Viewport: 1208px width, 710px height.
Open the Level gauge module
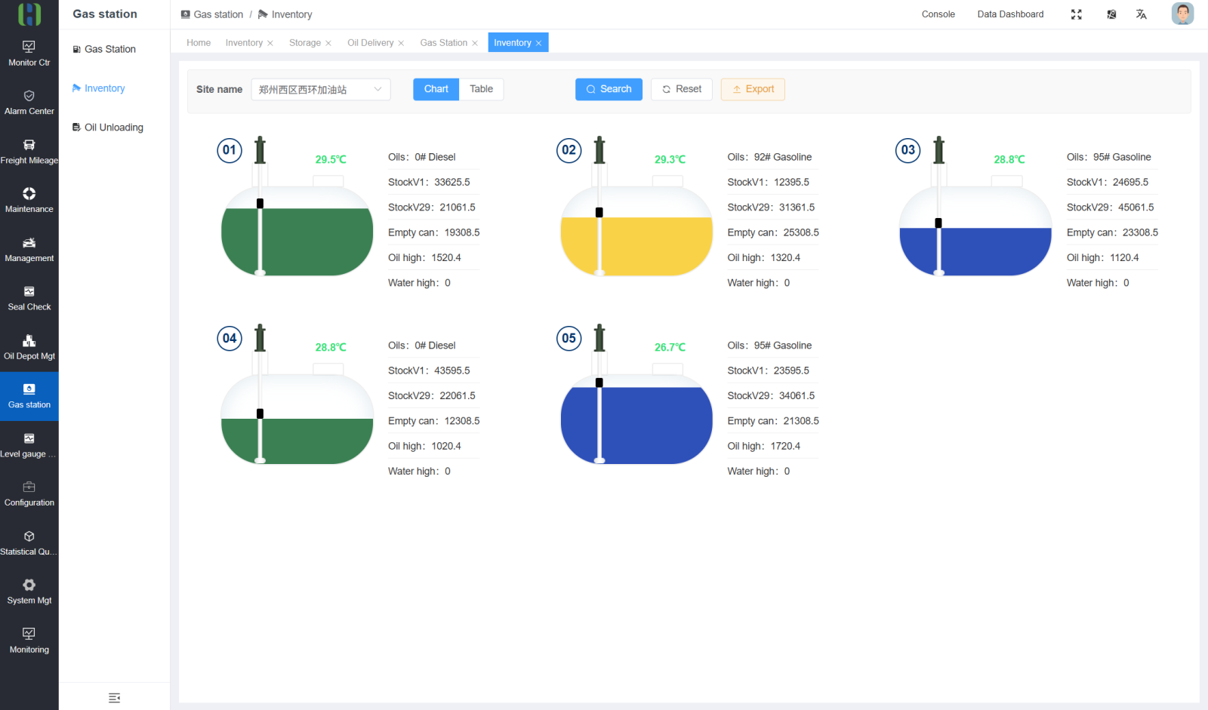(x=29, y=445)
